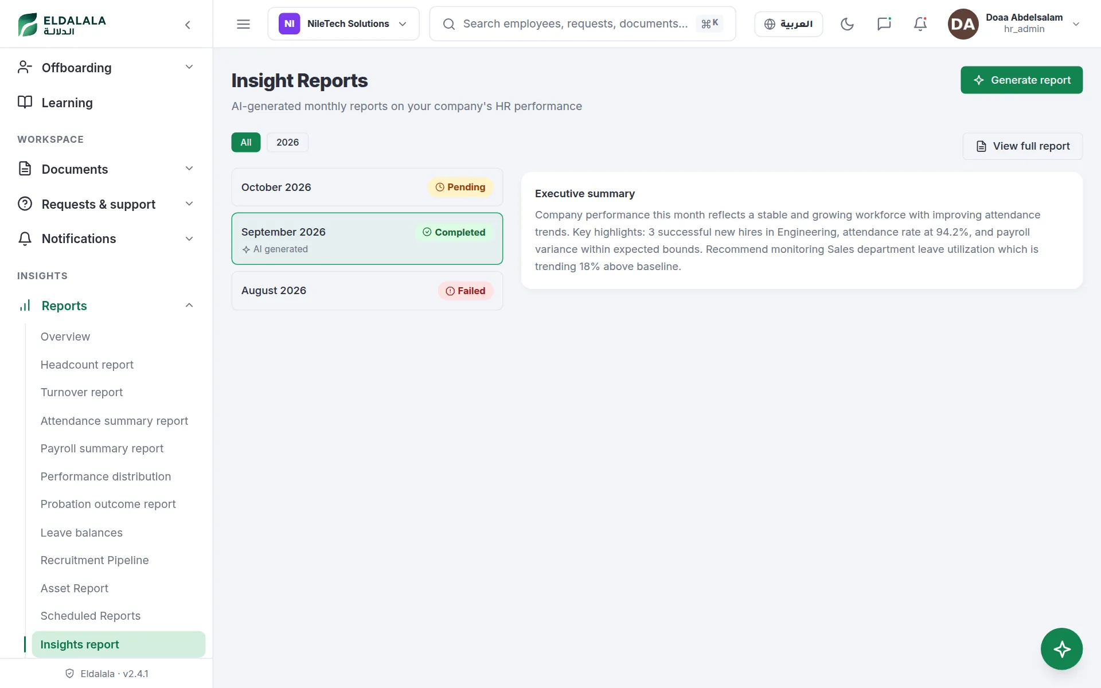The width and height of the screenshot is (1101, 688).
Task: Click the Learning book icon
Action: pyautogui.click(x=25, y=102)
